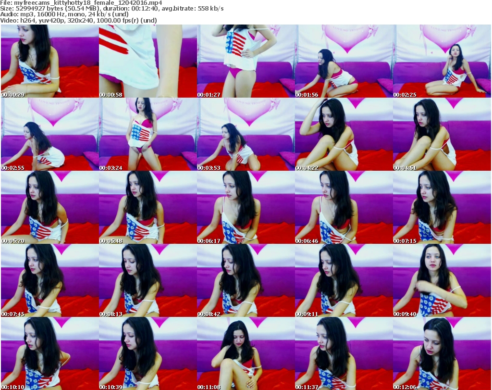
Task: Select the thumbnail stamped 00:05:20
Action: [49, 207]
